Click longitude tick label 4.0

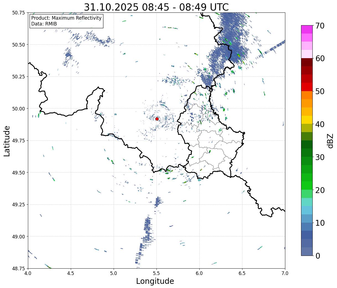coord(28,273)
